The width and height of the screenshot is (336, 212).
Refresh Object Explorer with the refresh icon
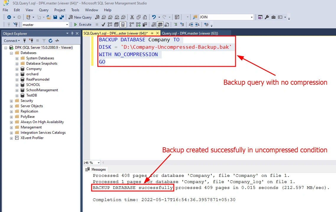(x=51, y=40)
